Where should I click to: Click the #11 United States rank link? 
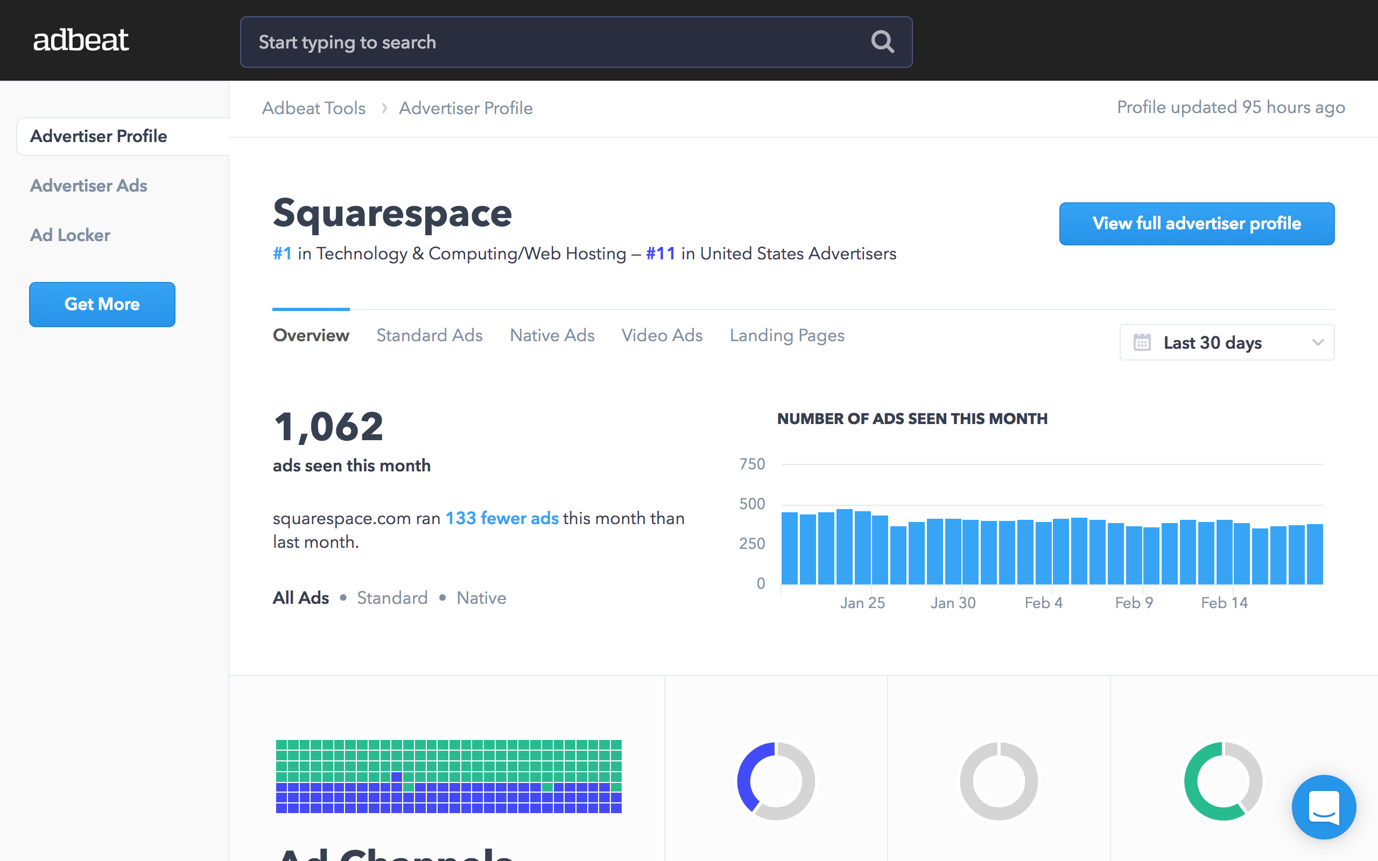point(660,253)
